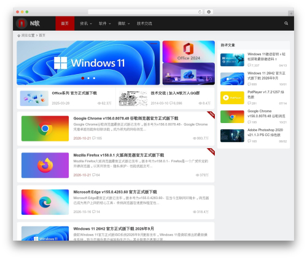The height and width of the screenshot is (259, 307).
Task: Expand the 微软 dropdown menu
Action: pos(123,23)
